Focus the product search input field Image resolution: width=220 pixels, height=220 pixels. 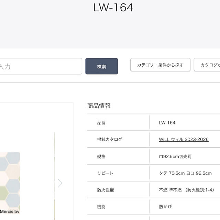tap(41, 66)
